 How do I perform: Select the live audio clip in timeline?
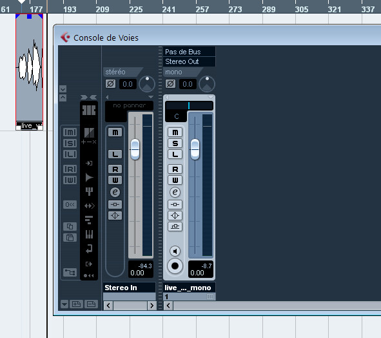[x=30, y=72]
